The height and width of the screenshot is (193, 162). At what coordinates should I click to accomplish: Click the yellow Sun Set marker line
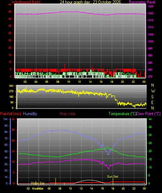[113, 182]
